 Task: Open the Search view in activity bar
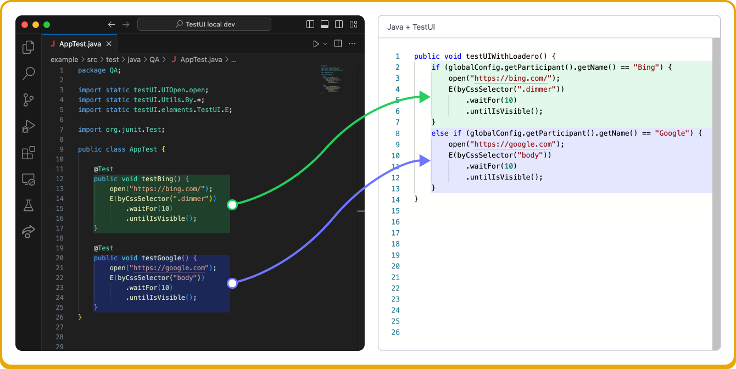tap(29, 74)
